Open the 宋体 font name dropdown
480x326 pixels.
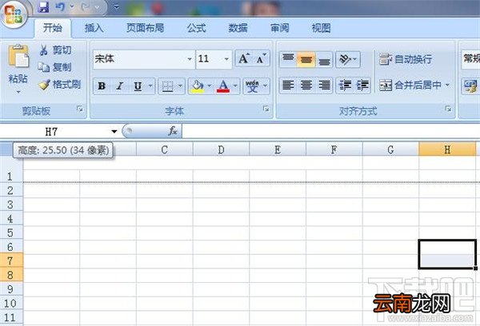point(190,58)
